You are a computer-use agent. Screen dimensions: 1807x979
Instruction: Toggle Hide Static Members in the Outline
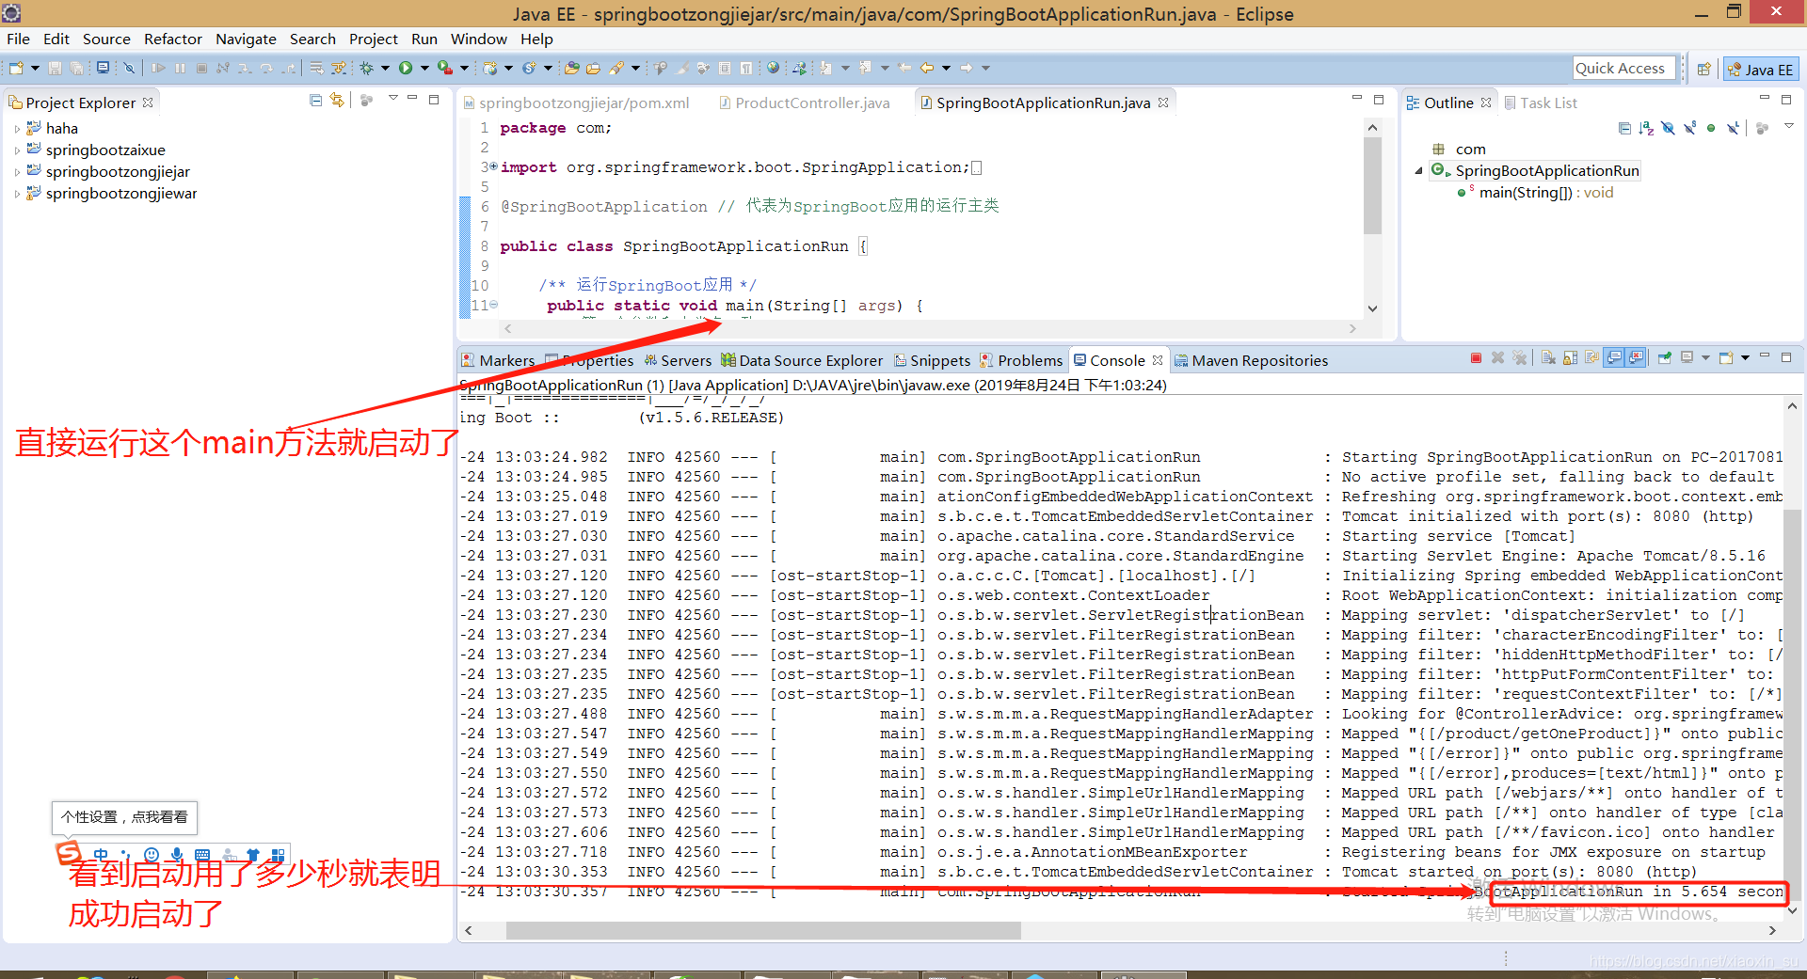click(x=1689, y=128)
